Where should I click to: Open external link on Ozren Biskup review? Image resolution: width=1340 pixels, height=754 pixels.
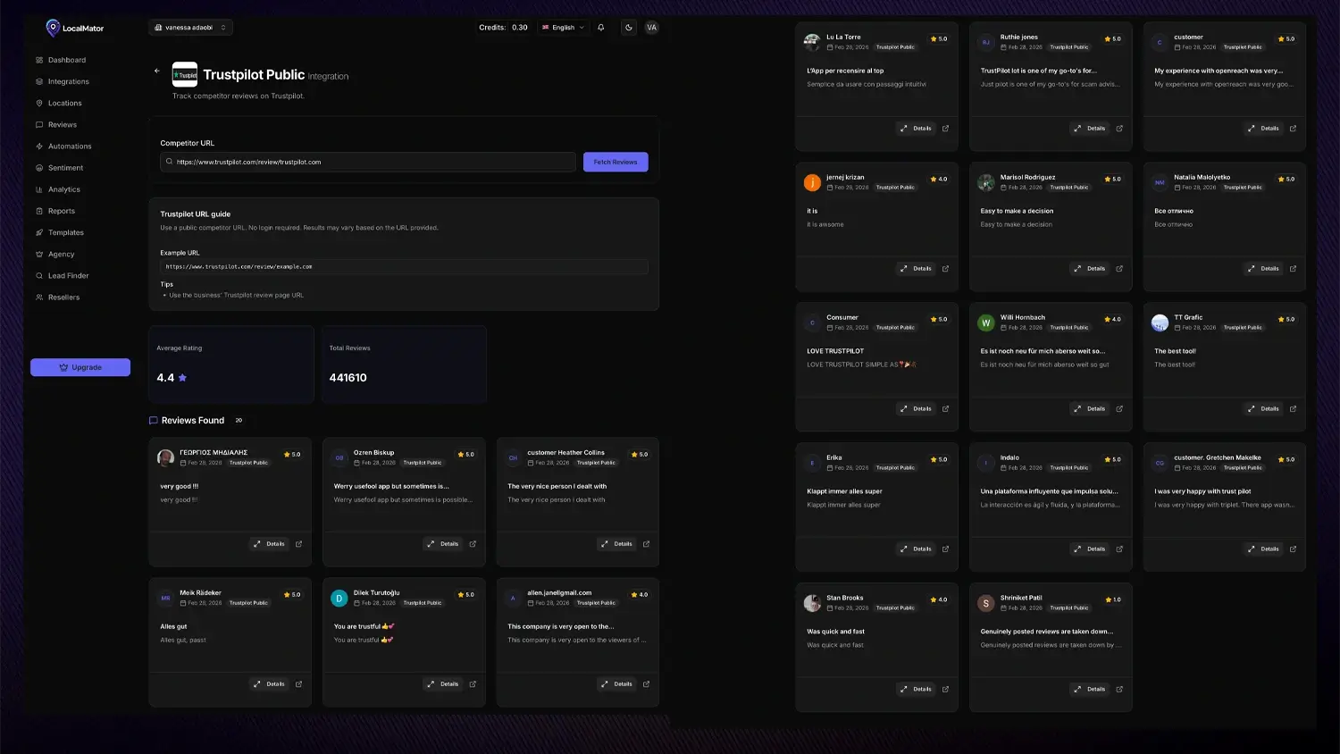(x=473, y=544)
